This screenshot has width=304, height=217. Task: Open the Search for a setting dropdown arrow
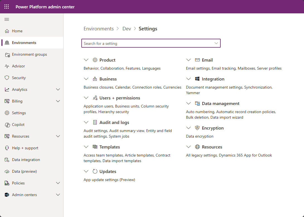[x=216, y=43]
